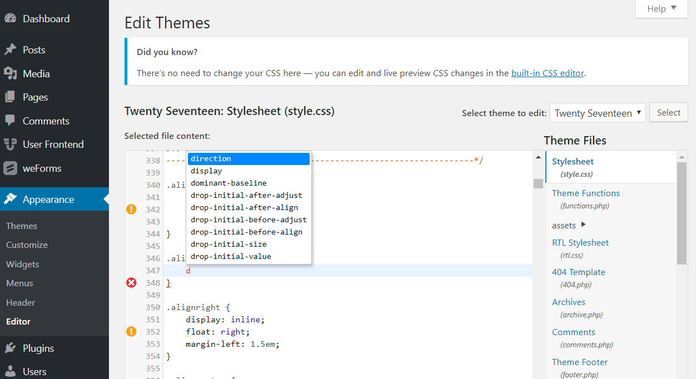Click the warning icon on line 342
Image resolution: width=696 pixels, height=379 pixels.
131,209
